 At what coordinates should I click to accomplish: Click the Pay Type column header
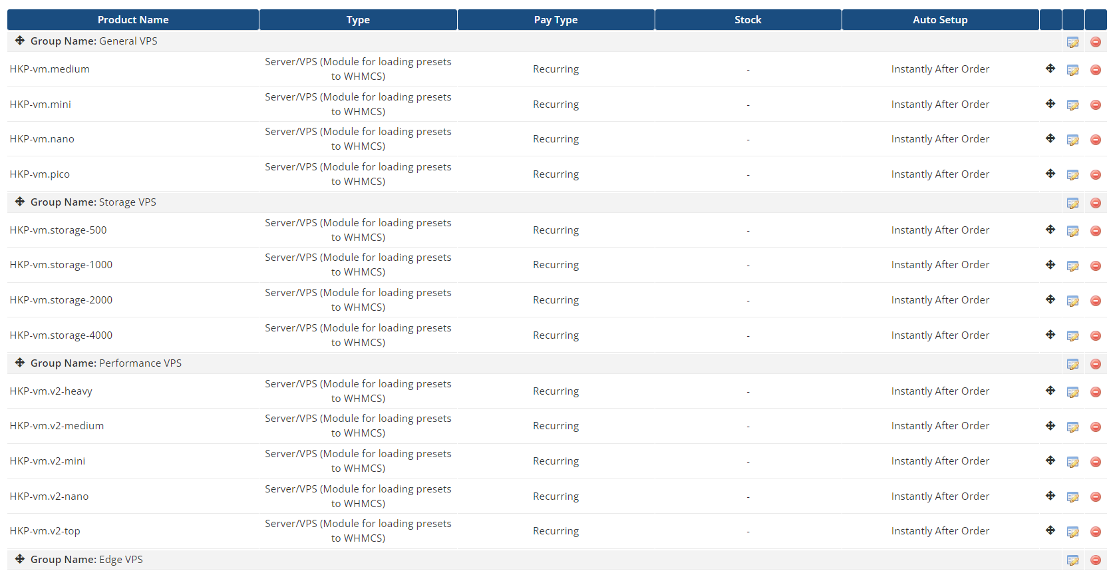(x=555, y=20)
